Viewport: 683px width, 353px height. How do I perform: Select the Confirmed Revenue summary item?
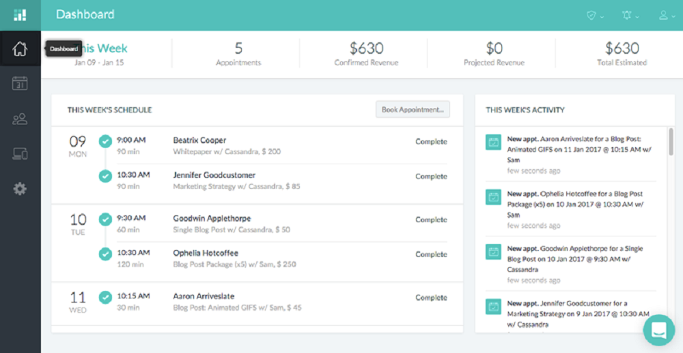[366, 54]
